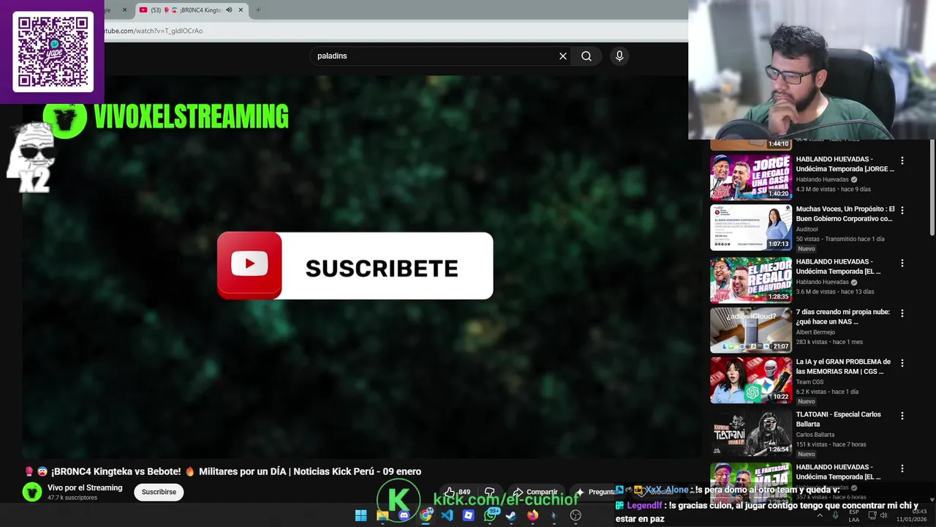Viewport: 936px width, 527px height.
Task: Open options menu for Muchas Voces, Un Propósito
Action: click(902, 210)
